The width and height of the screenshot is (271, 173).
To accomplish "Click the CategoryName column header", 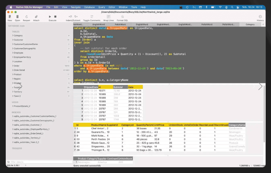I will click(x=237, y=125).
